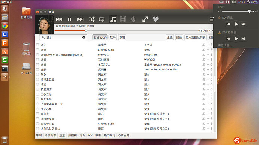Open the 热播榜 bottom tab
The height and width of the screenshot is (145, 259).
tap(72, 135)
